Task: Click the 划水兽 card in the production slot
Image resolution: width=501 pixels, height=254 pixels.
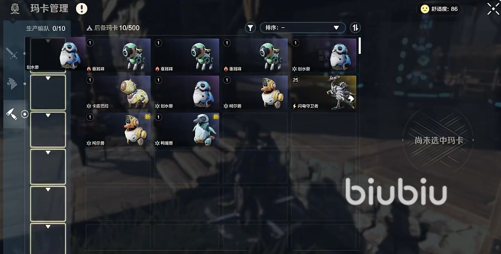Action: tap(55, 54)
